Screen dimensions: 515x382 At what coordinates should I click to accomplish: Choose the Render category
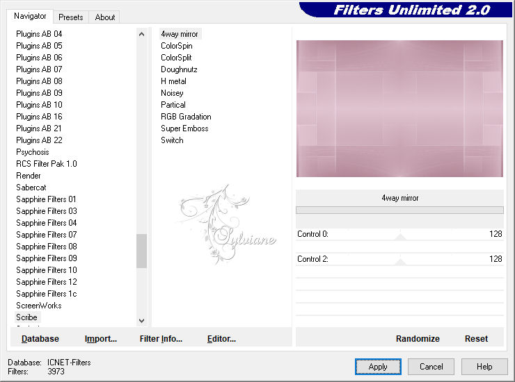point(29,176)
